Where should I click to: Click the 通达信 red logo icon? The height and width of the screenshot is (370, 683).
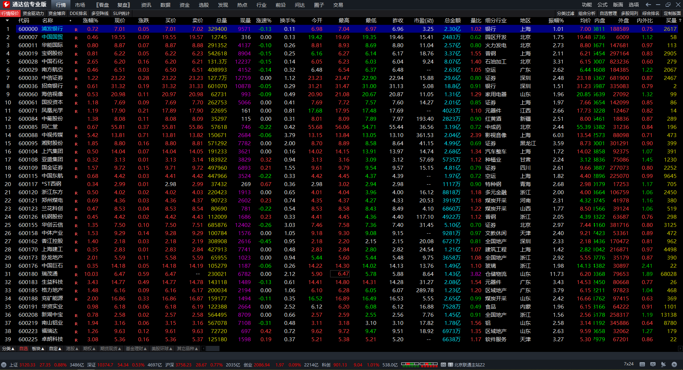point(6,5)
